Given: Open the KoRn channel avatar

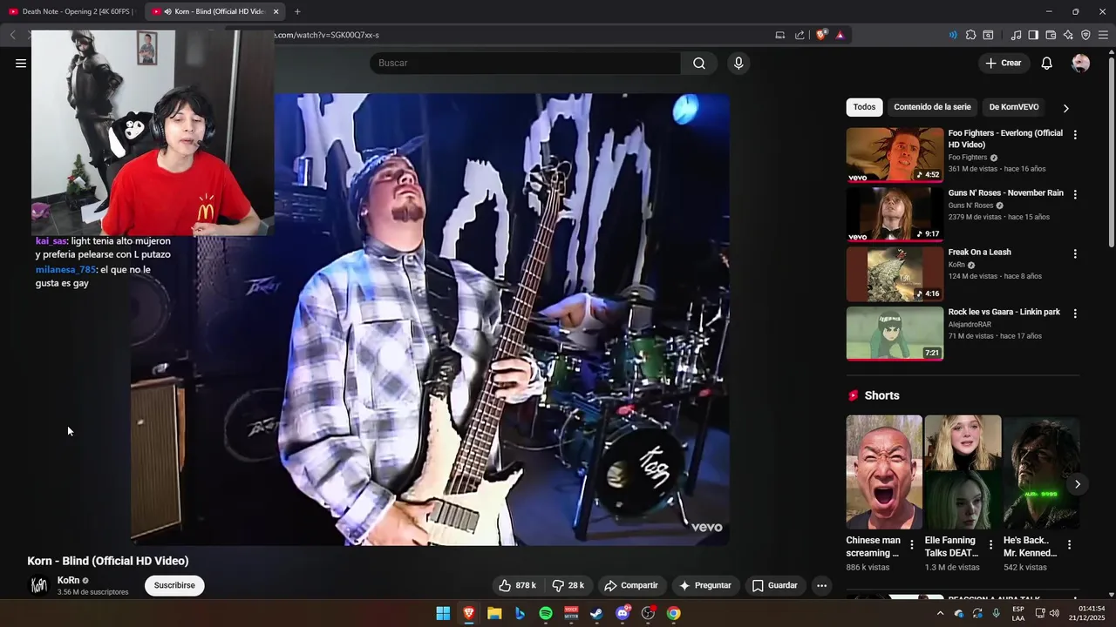Looking at the screenshot, I should click(39, 585).
